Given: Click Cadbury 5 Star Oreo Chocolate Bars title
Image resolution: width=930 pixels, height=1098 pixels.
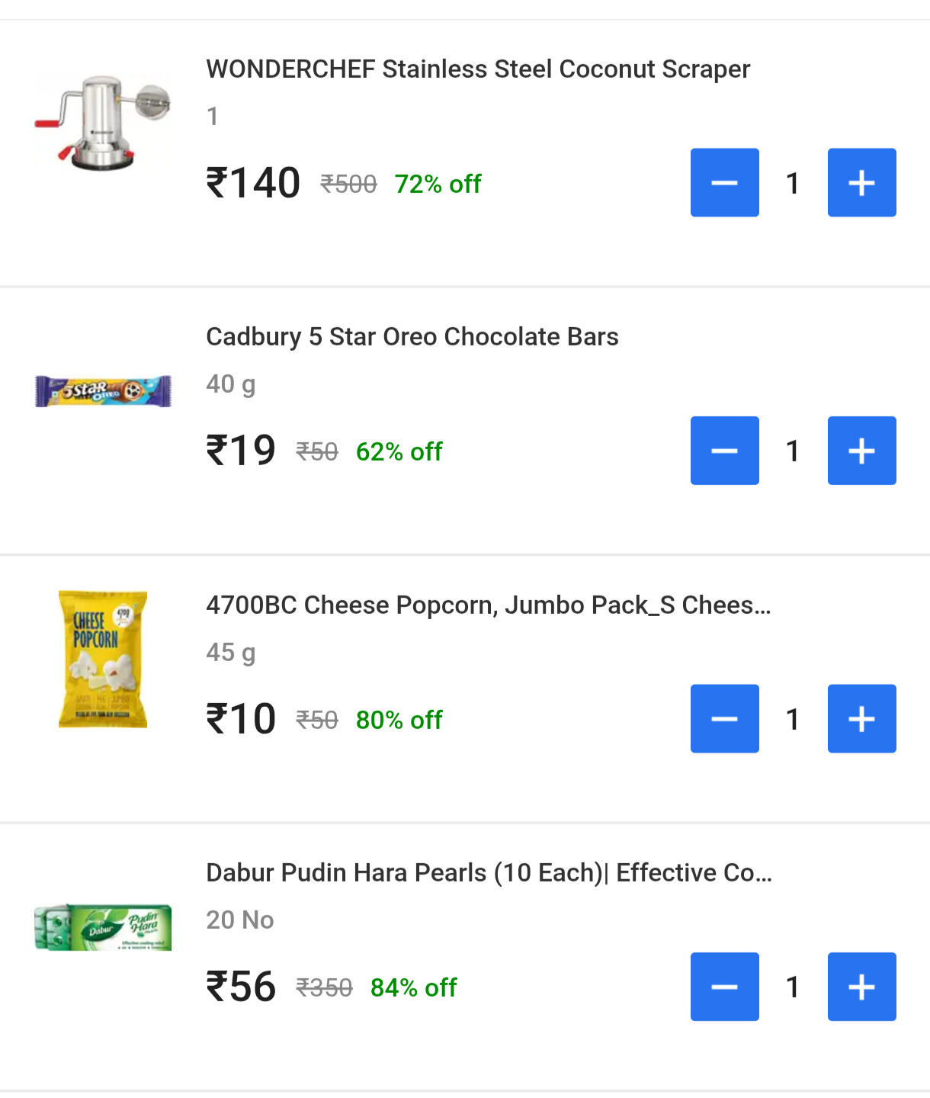Looking at the screenshot, I should [x=412, y=337].
